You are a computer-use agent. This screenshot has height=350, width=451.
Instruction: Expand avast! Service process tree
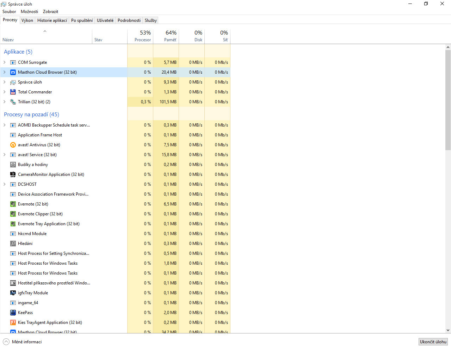[x=5, y=155]
